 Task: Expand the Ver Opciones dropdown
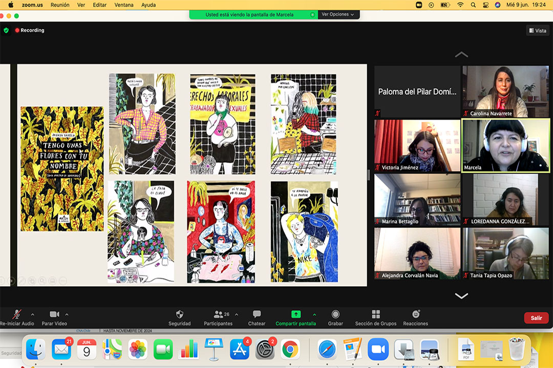pyautogui.click(x=338, y=14)
